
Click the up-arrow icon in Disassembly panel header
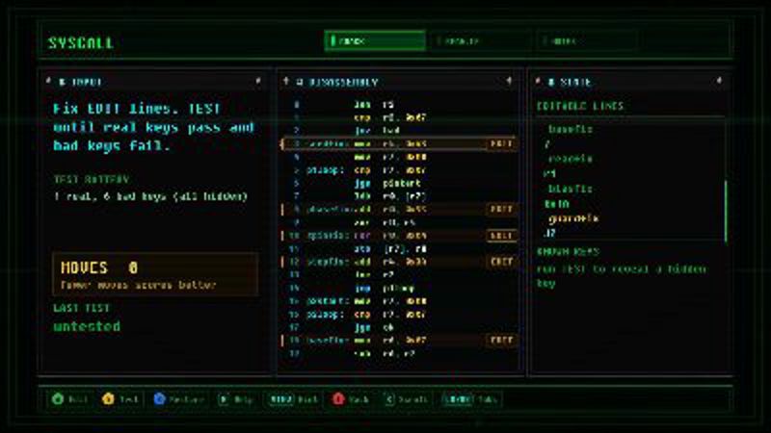pyautogui.click(x=286, y=81)
